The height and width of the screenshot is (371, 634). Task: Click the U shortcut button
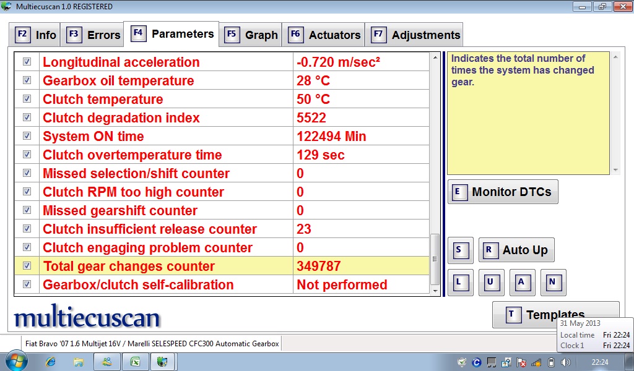pyautogui.click(x=491, y=282)
